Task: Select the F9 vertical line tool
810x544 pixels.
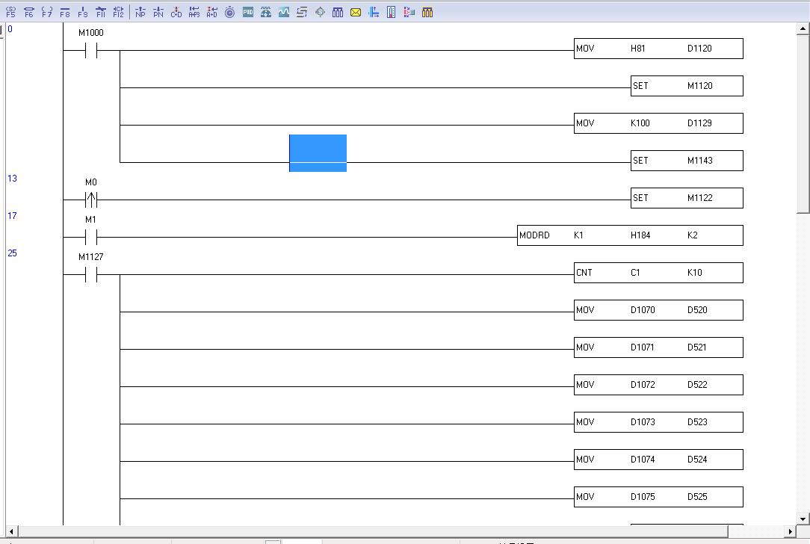Action: coord(82,12)
